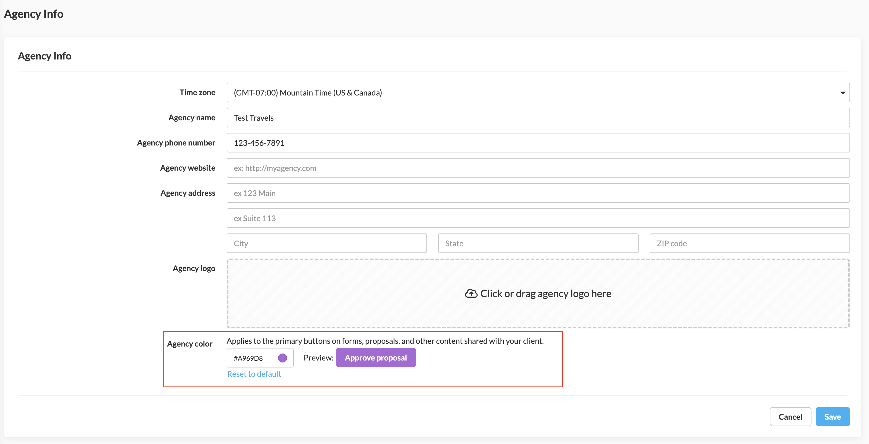Select the 'ex 123 Main' address field

point(538,193)
